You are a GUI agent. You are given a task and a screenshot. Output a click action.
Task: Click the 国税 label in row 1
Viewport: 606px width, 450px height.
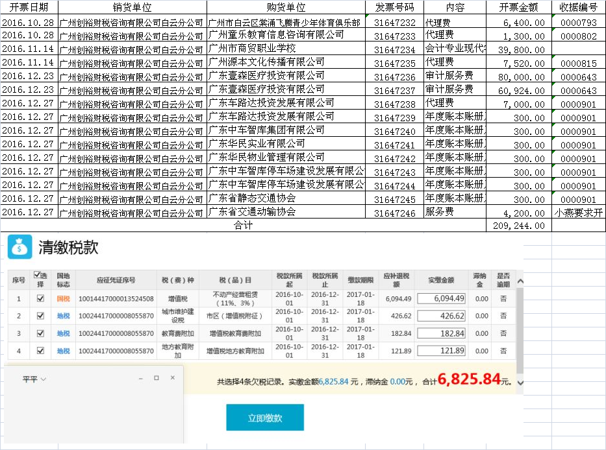tap(63, 298)
